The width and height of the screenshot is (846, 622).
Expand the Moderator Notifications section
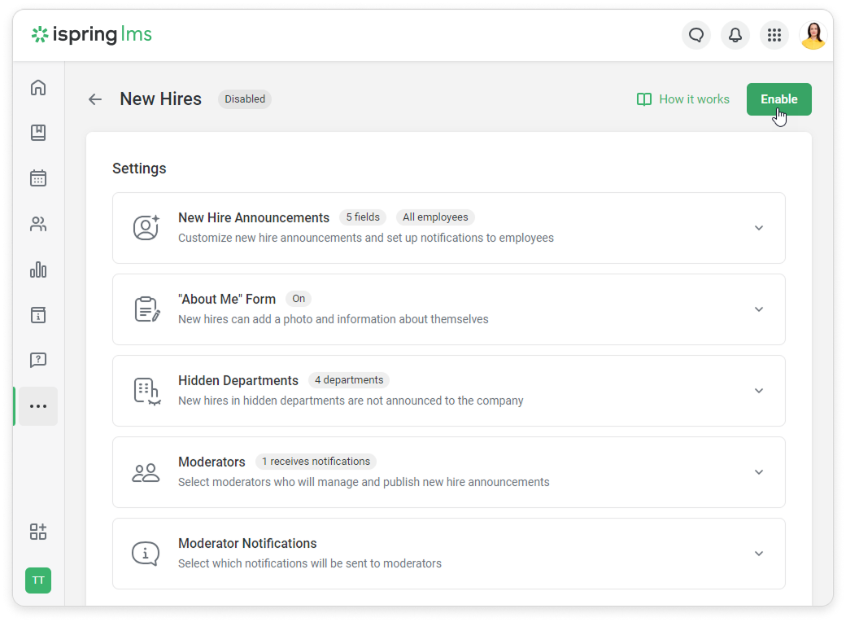pyautogui.click(x=758, y=554)
